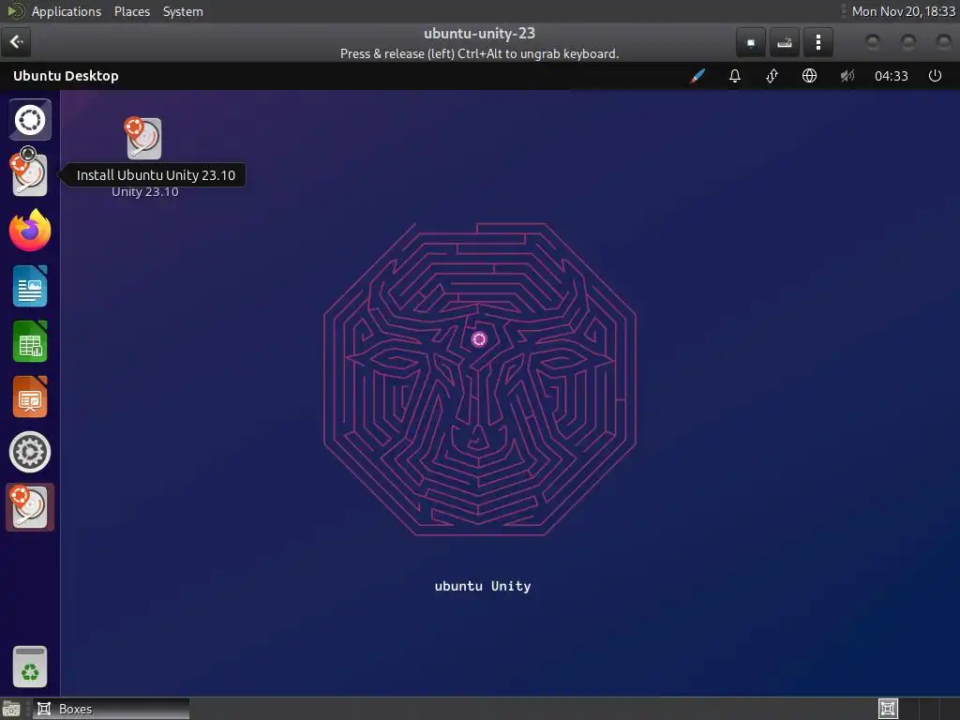This screenshot has height=720, width=960.
Task: Click the Boxes tray icon at bottom right
Action: (888, 709)
